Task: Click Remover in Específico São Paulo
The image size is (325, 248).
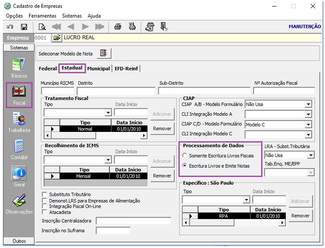Action: tap(300, 216)
